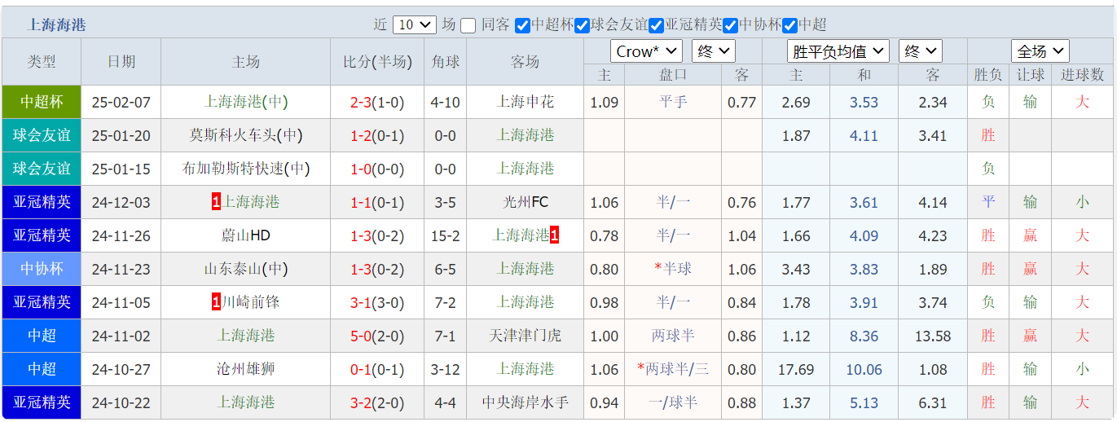The image size is (1117, 422).
Task: Uncheck the 中协杯 filter checkbox
Action: 730,25
